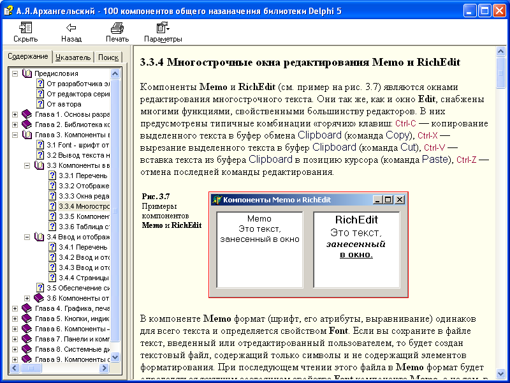
Task: Open topic 3.4.3 Ввод и ото
Action: (x=84, y=267)
